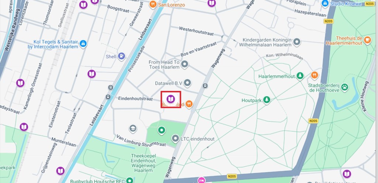Screen dimensions: 378x183
Task: Select the Bistro Sud restaurant icon
Action: click(189, 104)
